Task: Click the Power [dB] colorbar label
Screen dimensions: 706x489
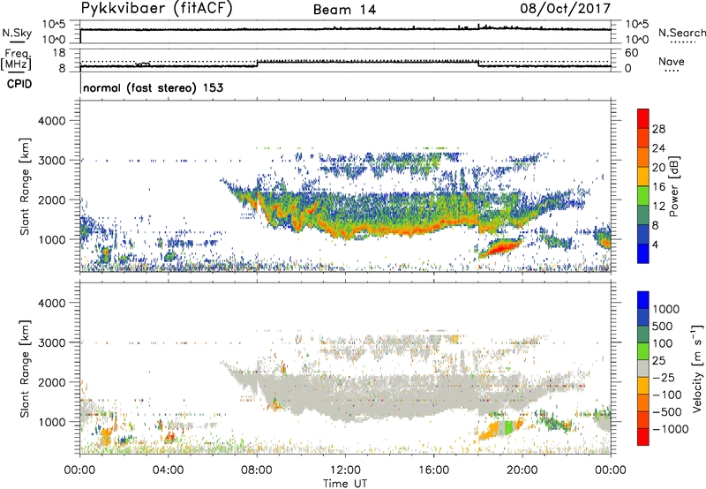Action: tap(673, 186)
